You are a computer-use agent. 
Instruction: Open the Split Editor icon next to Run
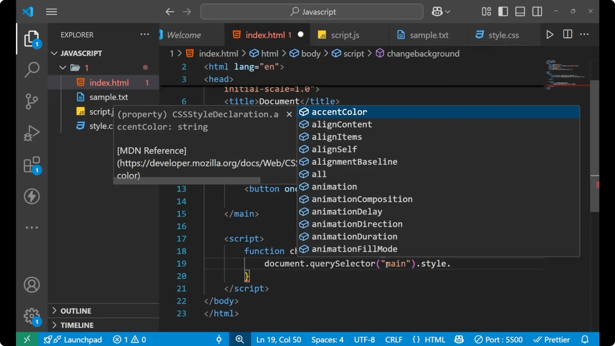pos(567,34)
